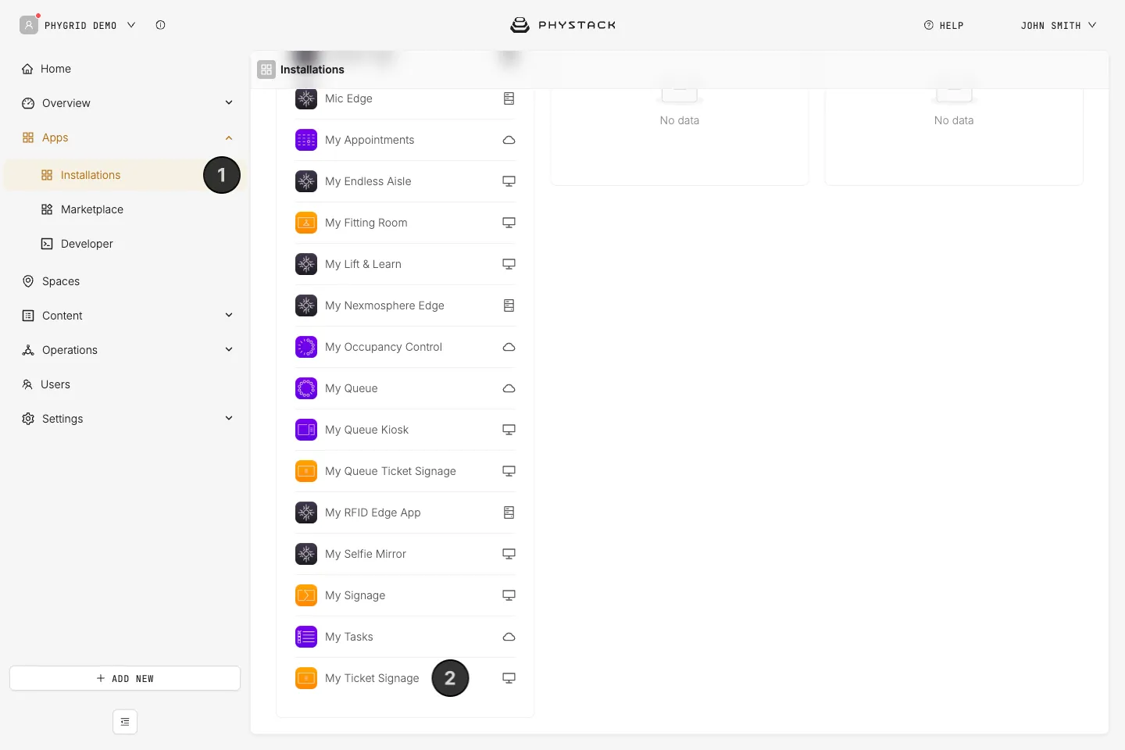This screenshot has height=750, width=1125.
Task: Go to Home in the sidebar
Action: (x=125, y=69)
